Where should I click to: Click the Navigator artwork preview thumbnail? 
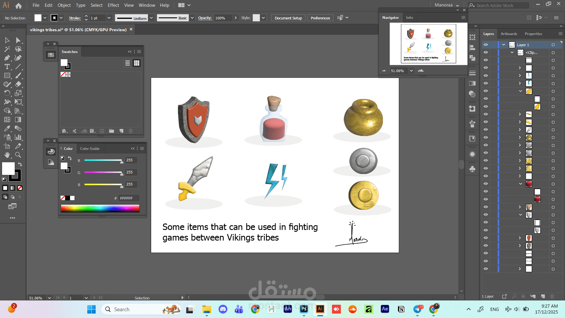[428, 44]
